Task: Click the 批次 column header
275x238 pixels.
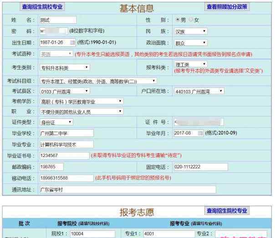Action: point(24,223)
